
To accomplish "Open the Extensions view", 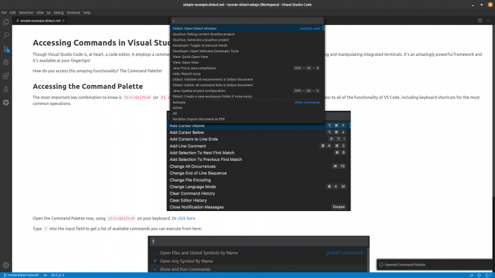I will tap(6, 75).
